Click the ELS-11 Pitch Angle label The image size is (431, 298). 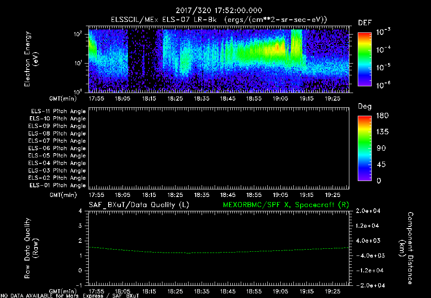pyautogui.click(x=58, y=112)
